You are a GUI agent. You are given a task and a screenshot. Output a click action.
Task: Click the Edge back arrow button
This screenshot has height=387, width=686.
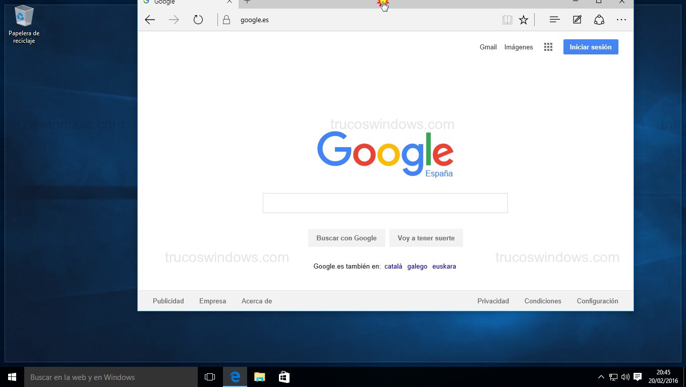(x=150, y=20)
